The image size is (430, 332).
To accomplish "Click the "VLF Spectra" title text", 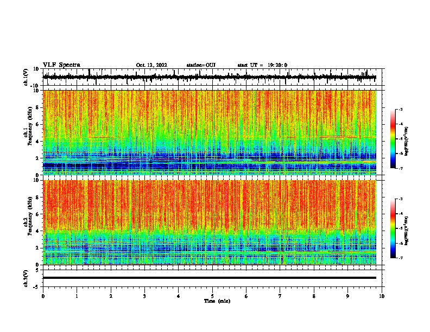I will [61, 65].
